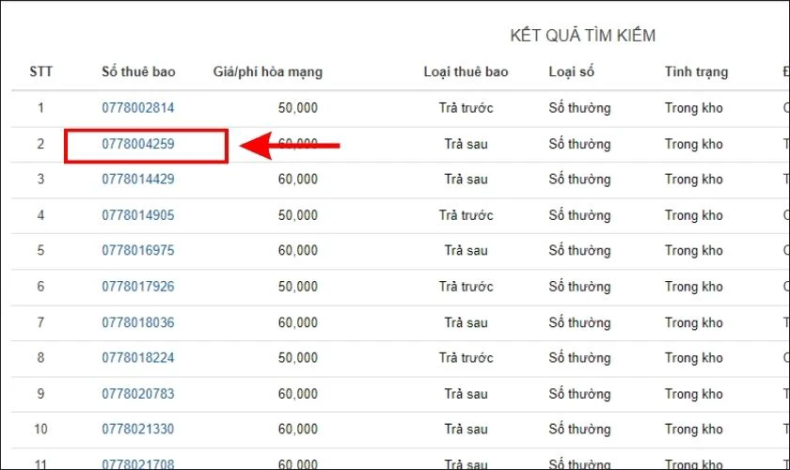Click Trả sau in row 0778021330
This screenshot has height=470, width=790.
pyautogui.click(x=466, y=429)
